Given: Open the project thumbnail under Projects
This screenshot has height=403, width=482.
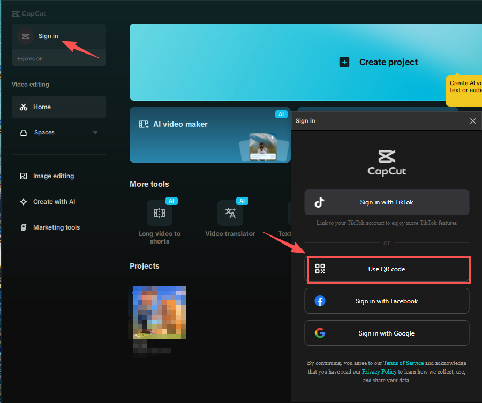Looking at the screenshot, I should click(159, 312).
